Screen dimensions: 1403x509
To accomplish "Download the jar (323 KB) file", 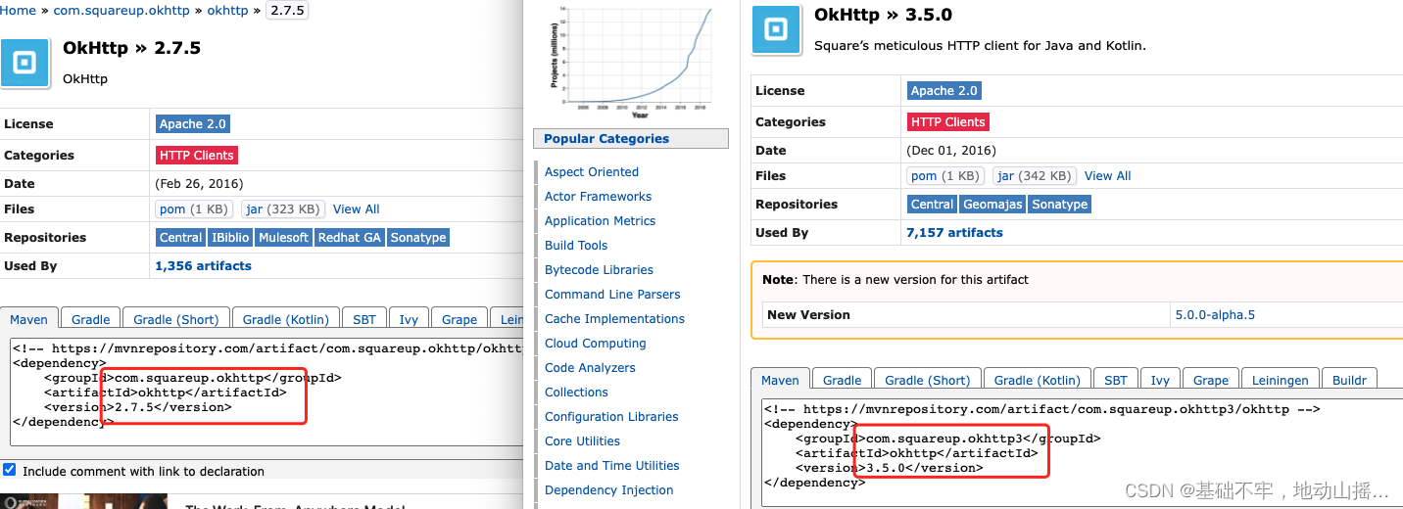I will click(283, 208).
